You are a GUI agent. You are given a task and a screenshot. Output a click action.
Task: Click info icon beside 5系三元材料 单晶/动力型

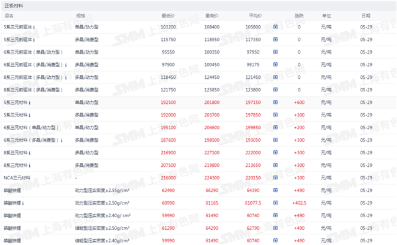[x=30, y=103]
